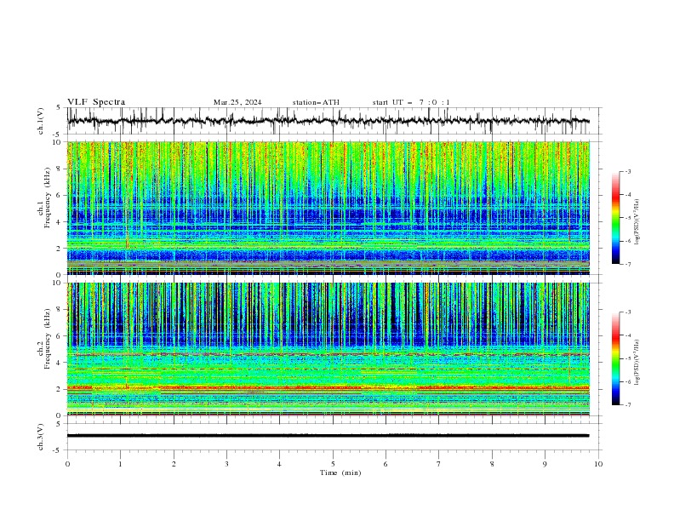Screen dimensions: 674x521
Task: Click the "ch.3(V)" waveform axis label
Action: pos(41,437)
